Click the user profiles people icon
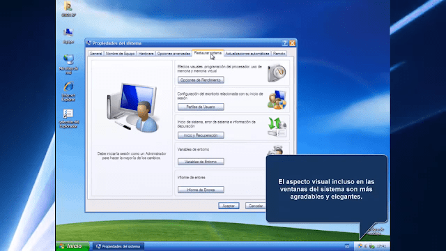 (277, 100)
